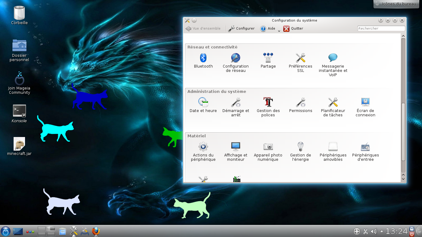Open Actions du périphérique module
Image resolution: width=422 pixels, height=237 pixels.
pos(203,152)
